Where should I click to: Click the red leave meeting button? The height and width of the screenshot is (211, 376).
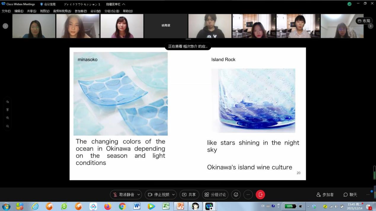[x=260, y=194]
